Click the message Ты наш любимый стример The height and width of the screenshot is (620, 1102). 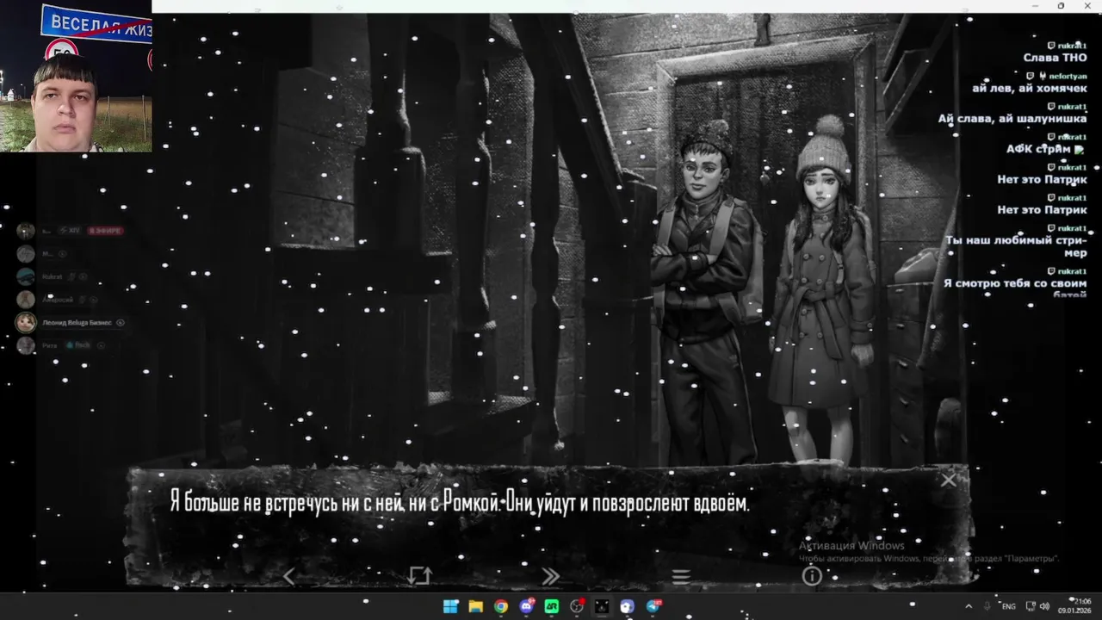(x=1016, y=246)
